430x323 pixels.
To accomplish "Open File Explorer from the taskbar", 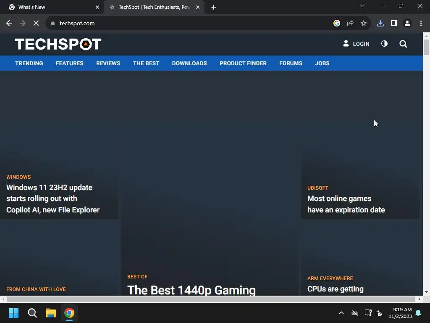I will [51, 313].
